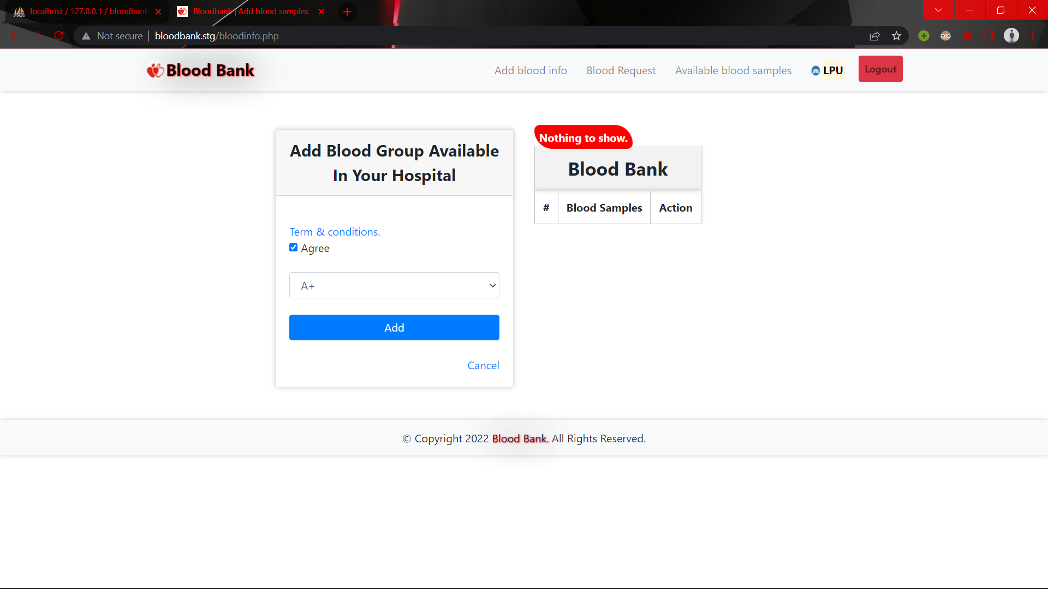Viewport: 1048px width, 589px height.
Task: Expand the tab search chevron in the title bar
Action: [938, 10]
